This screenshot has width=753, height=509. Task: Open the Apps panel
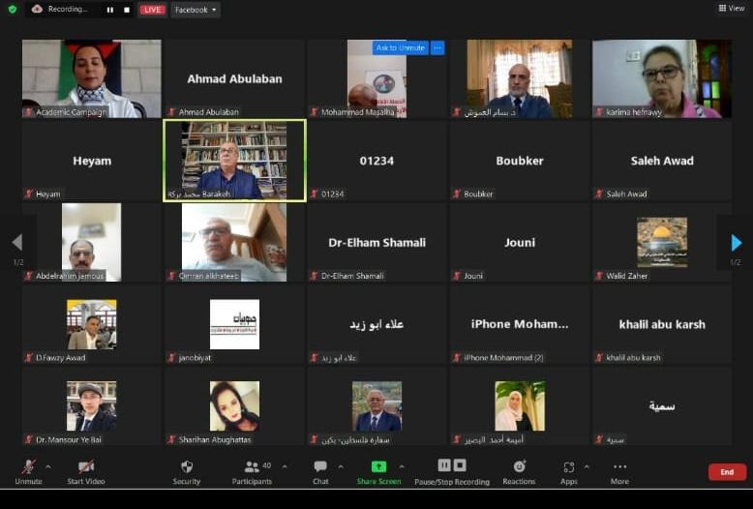point(569,467)
